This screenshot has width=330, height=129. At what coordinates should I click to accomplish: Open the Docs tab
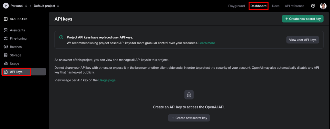point(276,6)
